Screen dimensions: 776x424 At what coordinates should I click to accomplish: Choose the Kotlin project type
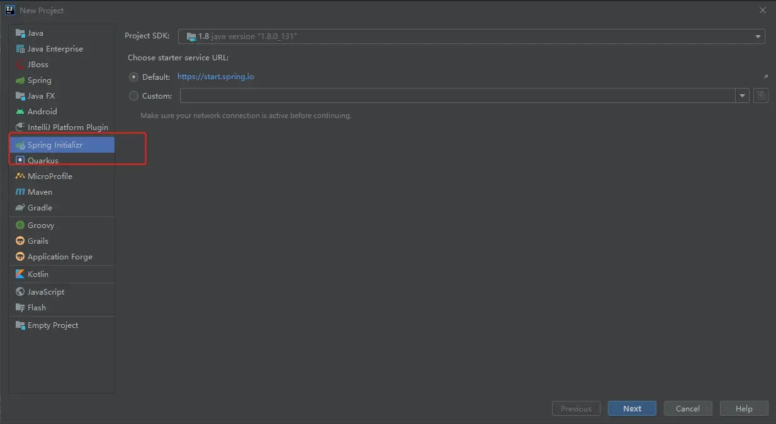(x=37, y=274)
